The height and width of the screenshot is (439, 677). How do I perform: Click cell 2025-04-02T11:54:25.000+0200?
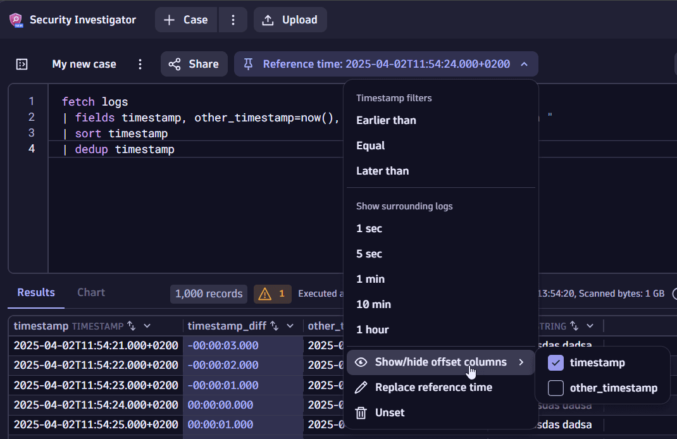click(x=96, y=424)
